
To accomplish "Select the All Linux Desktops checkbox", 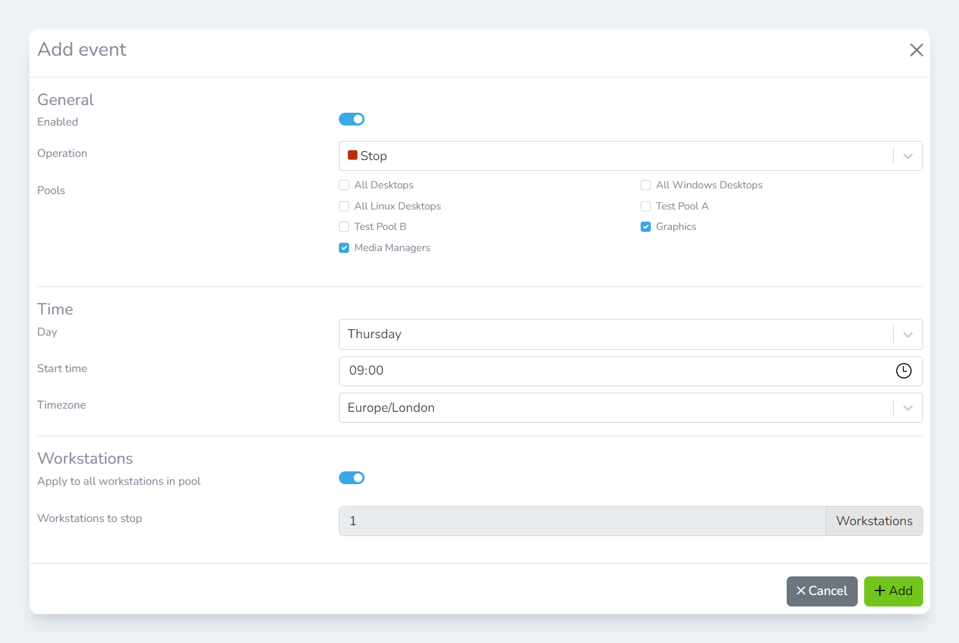I will (344, 206).
